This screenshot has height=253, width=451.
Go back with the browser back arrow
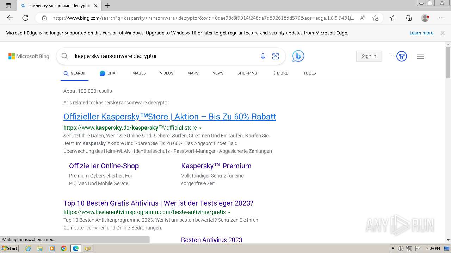coord(10,18)
